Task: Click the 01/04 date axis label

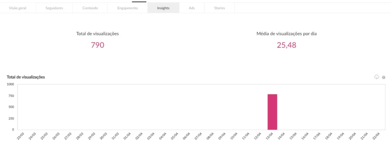Action: point(128,136)
